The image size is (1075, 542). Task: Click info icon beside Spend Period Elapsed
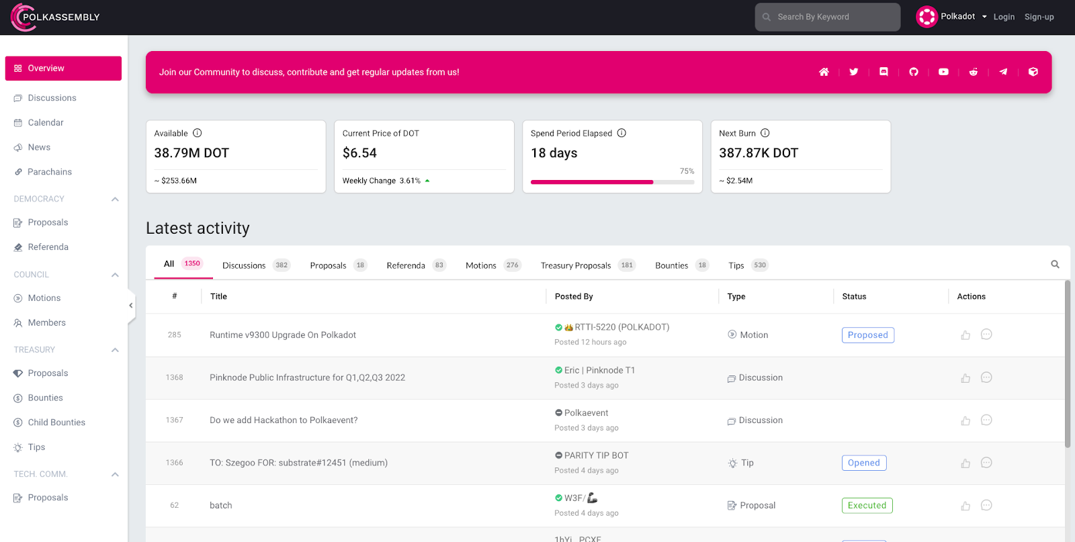[x=621, y=133]
